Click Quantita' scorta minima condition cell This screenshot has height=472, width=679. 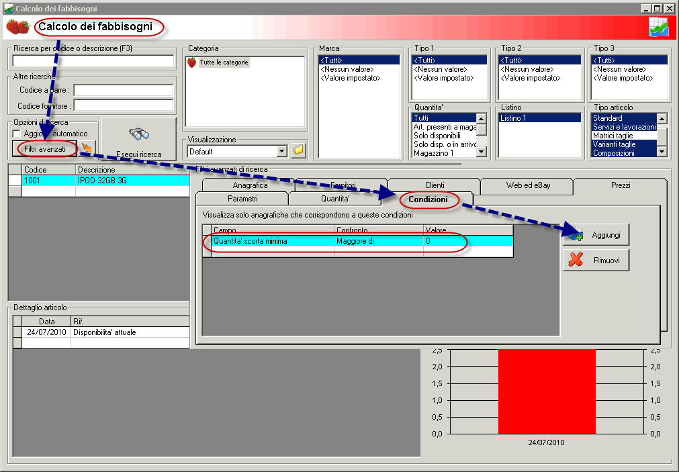(x=273, y=241)
